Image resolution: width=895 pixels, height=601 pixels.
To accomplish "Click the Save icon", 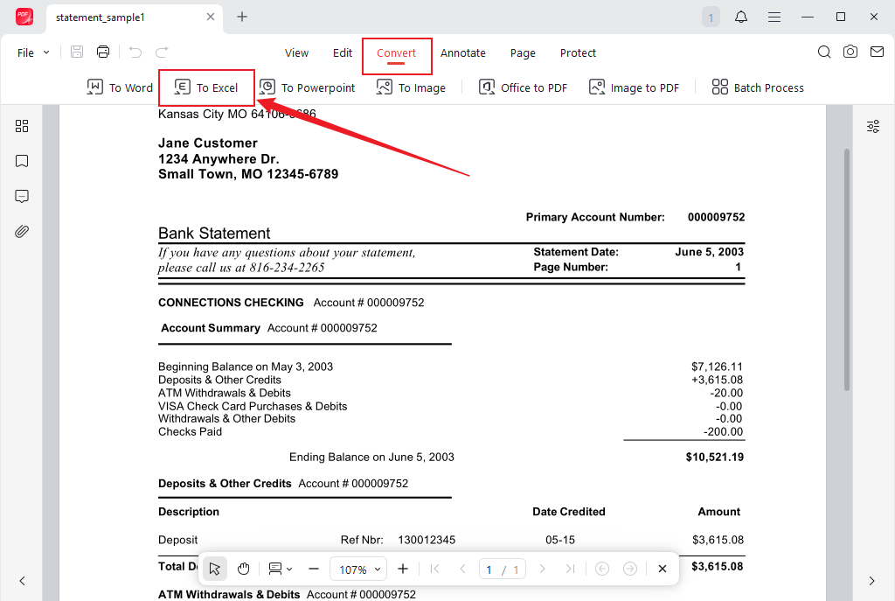I will 76,52.
